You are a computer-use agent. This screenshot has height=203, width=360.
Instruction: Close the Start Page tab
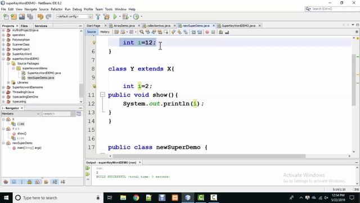pos(105,25)
